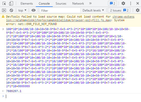Toggle the device toolbar icon
Viewport: 141px width, 102px height.
tap(11, 4)
